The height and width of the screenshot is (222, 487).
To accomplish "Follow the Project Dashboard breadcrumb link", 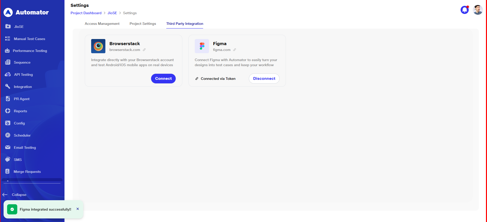I will [86, 13].
